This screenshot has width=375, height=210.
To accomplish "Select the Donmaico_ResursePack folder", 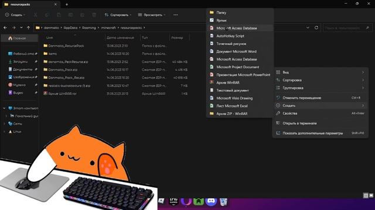I will coord(66,45).
